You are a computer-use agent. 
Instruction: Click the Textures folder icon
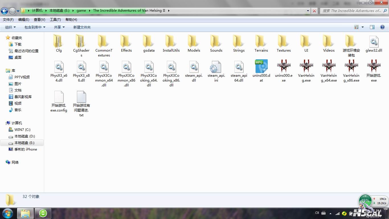(284, 42)
